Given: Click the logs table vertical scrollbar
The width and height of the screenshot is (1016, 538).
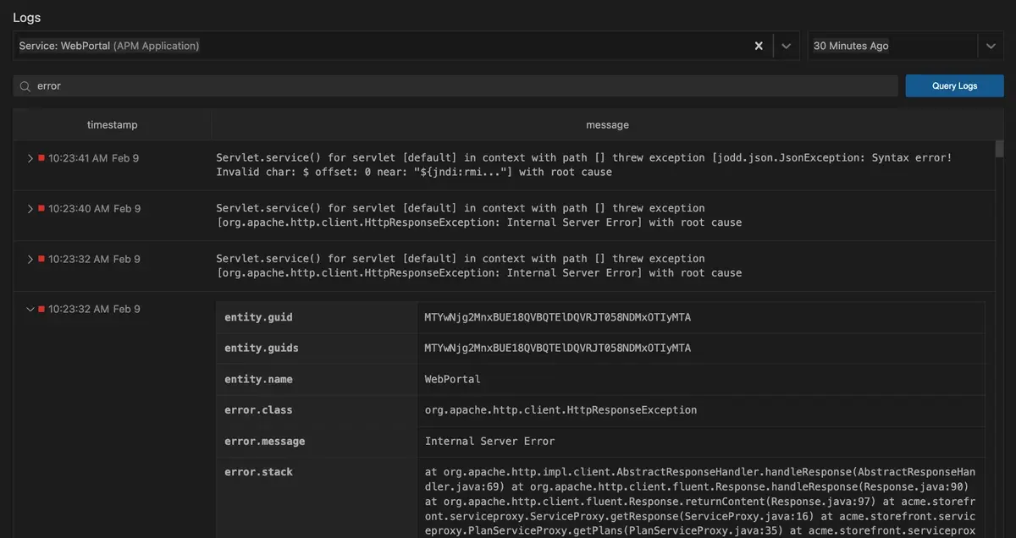Looking at the screenshot, I should pos(999,151).
